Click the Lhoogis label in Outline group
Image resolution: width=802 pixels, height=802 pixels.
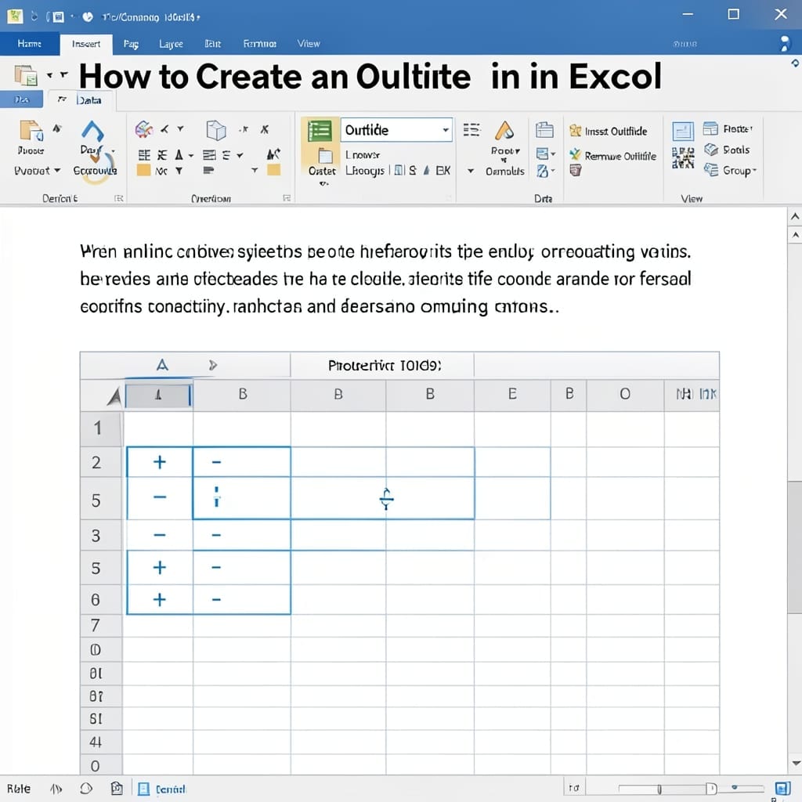(x=365, y=170)
